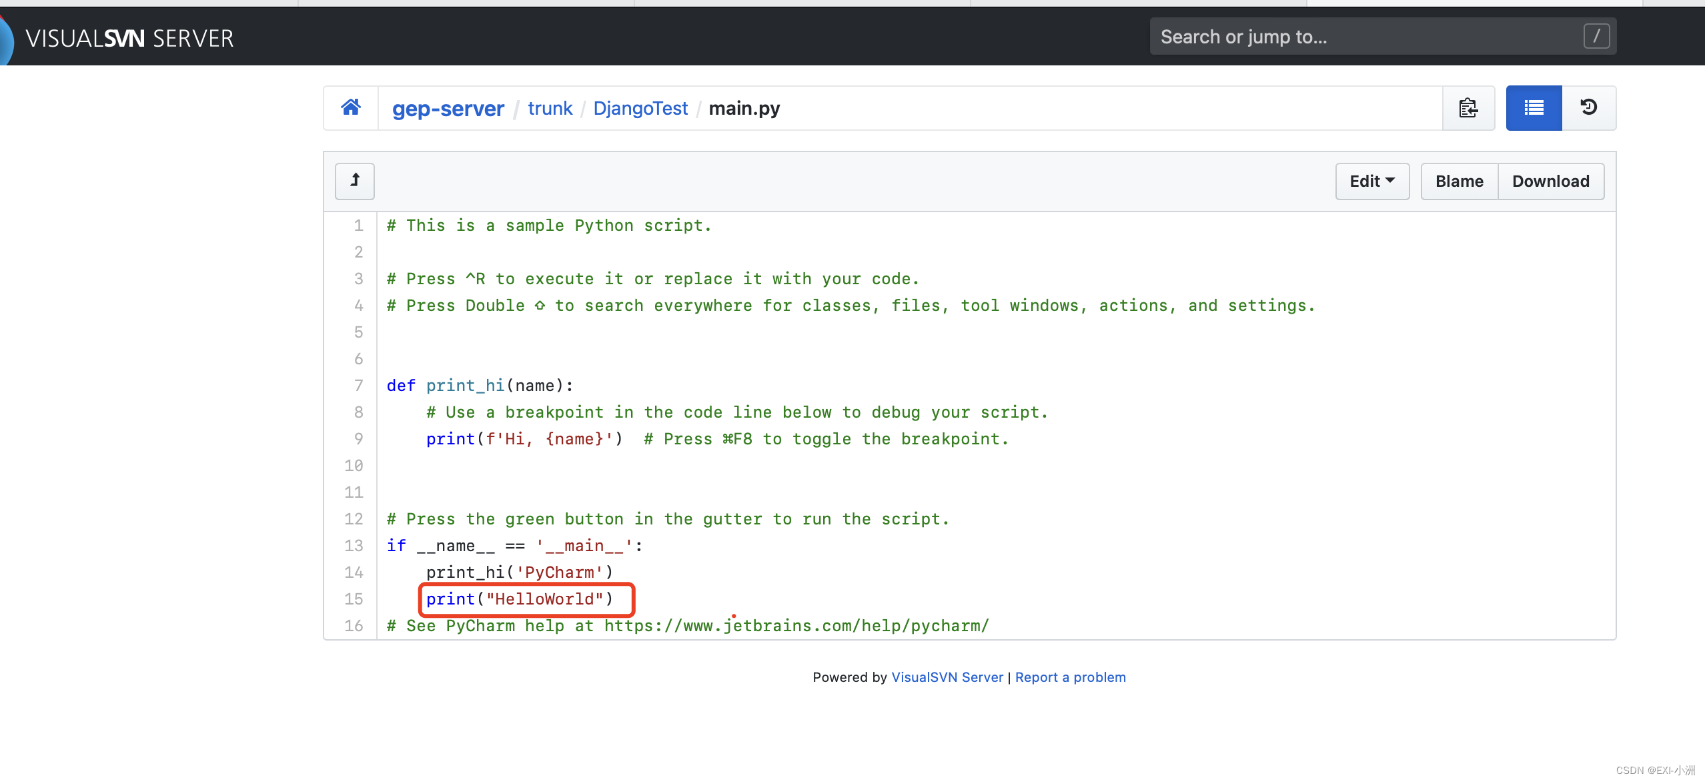Screen dimensions: 1705x782
Task: Click line number 16
Action: click(354, 626)
